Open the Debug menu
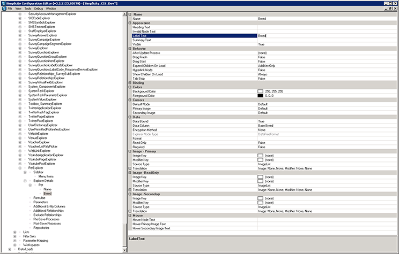The image size is (399, 254). click(x=39, y=9)
